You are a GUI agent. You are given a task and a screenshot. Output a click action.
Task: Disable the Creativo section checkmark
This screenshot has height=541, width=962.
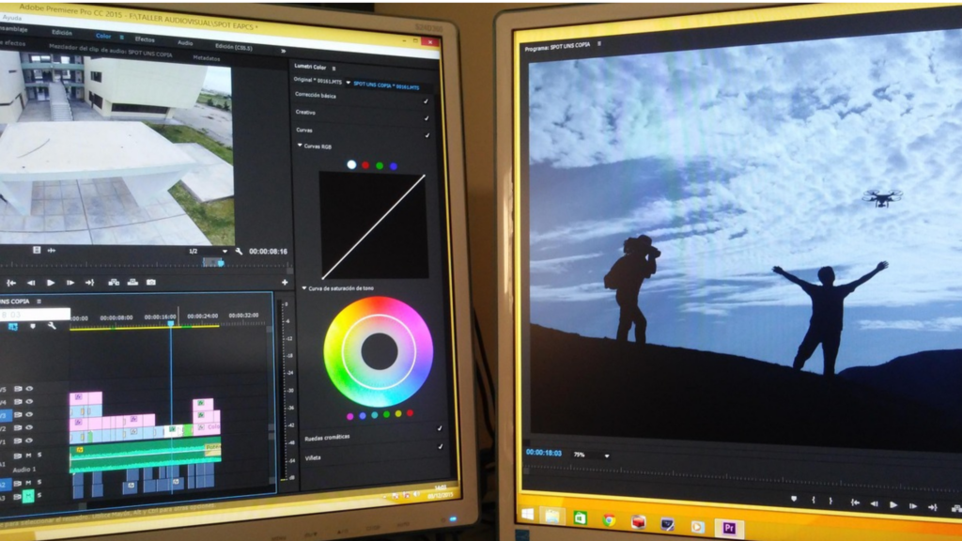[427, 119]
